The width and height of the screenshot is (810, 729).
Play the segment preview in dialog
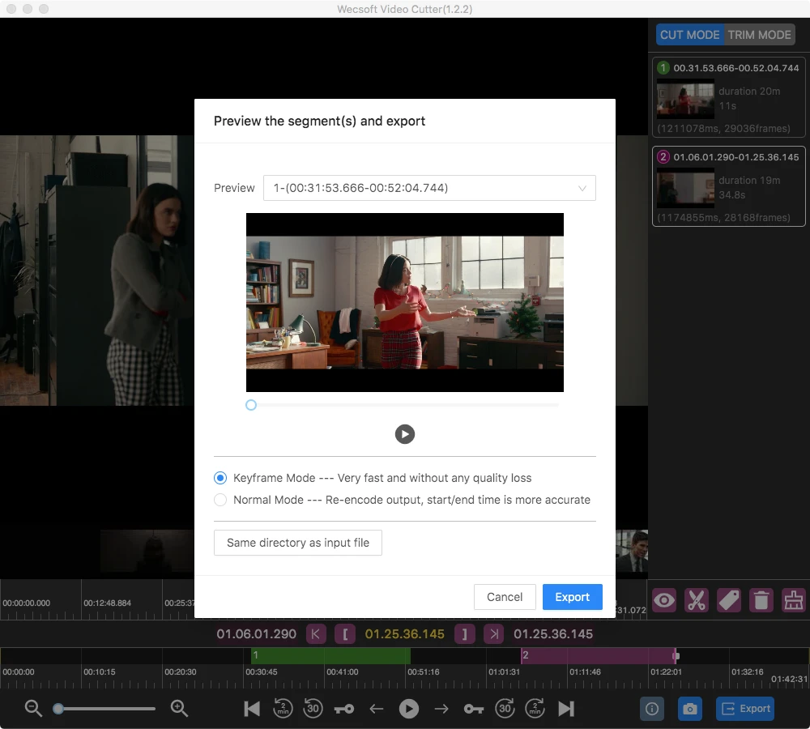pos(405,434)
